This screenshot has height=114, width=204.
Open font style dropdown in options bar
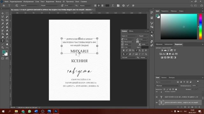(50, 6)
